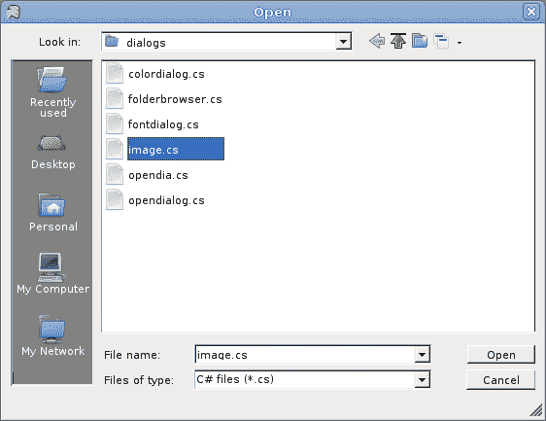Click the opendia.cs file icon
The image size is (546, 421).
[115, 174]
